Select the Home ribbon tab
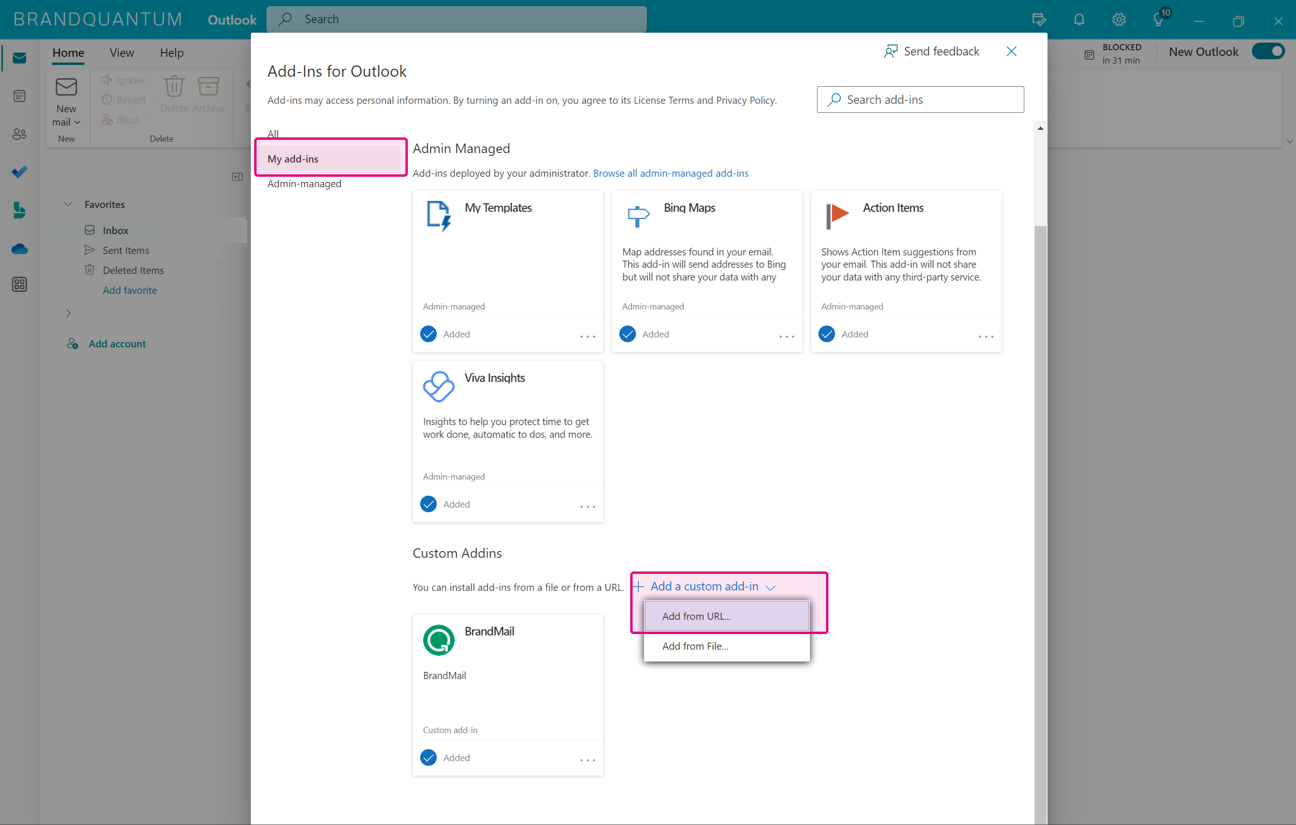Viewport: 1296px width, 825px height. [68, 53]
